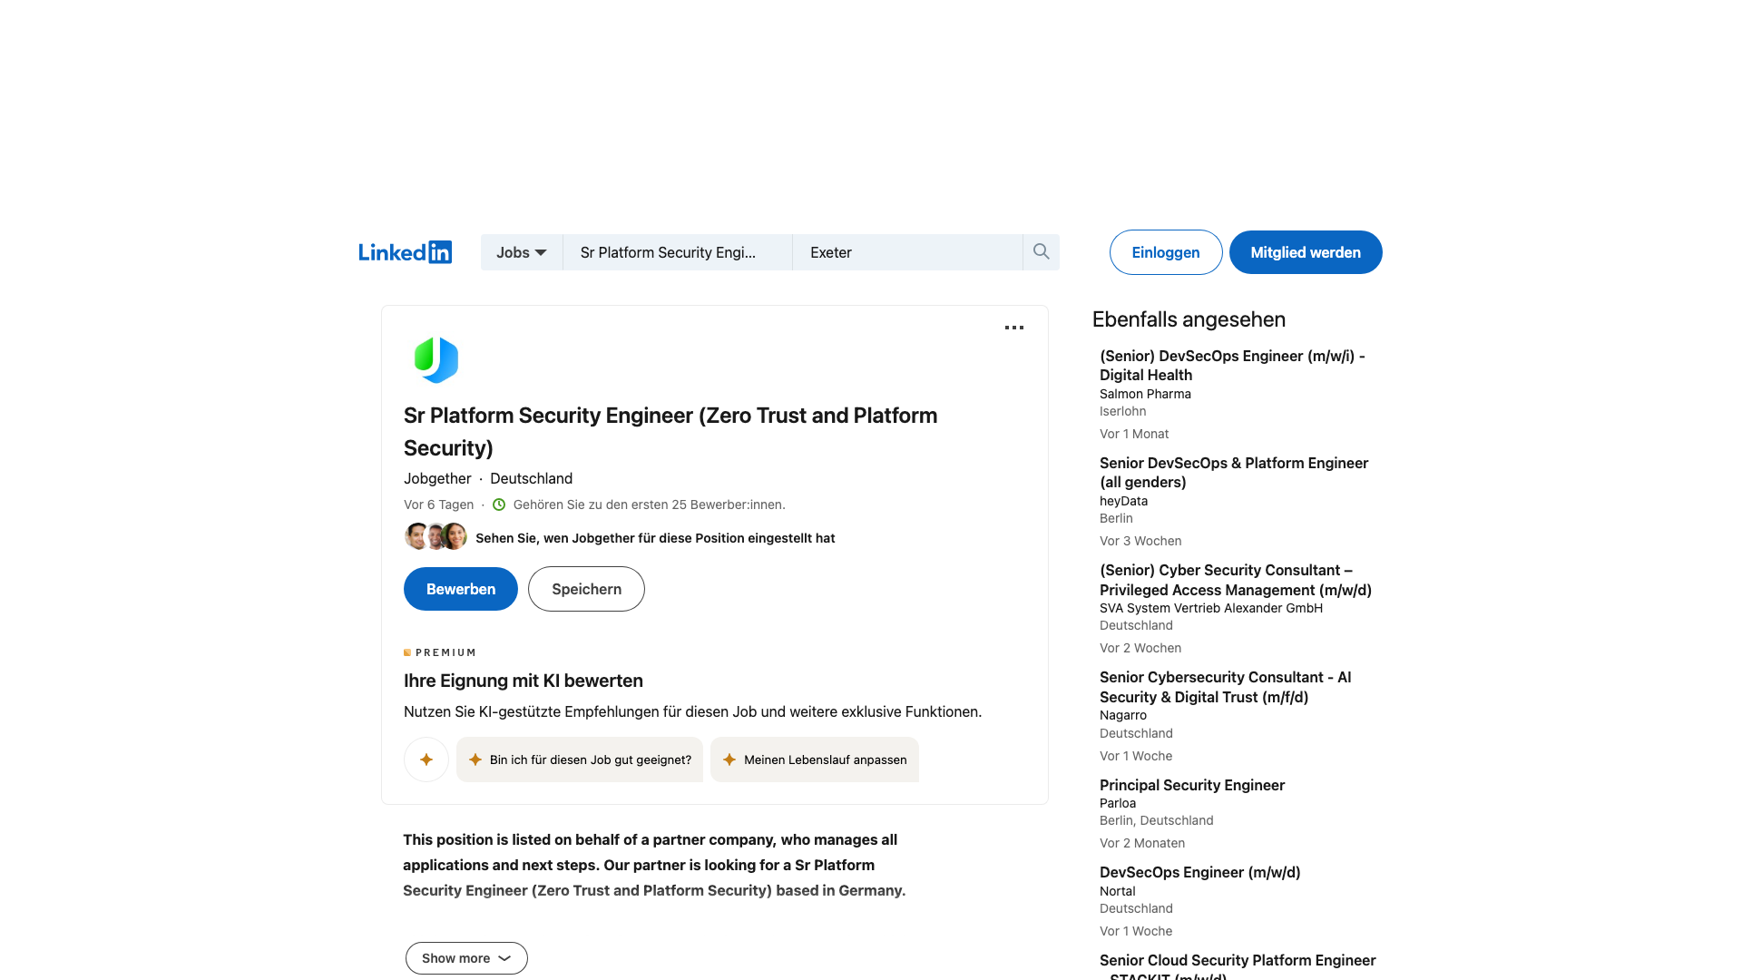Click the hiring team profile photos
The image size is (1742, 980).
(x=435, y=536)
